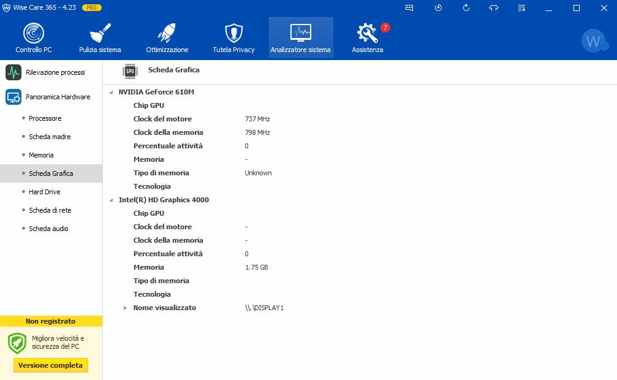The height and width of the screenshot is (380, 617).
Task: Click the Panoramica Hardware monitor icon
Action: 13,97
